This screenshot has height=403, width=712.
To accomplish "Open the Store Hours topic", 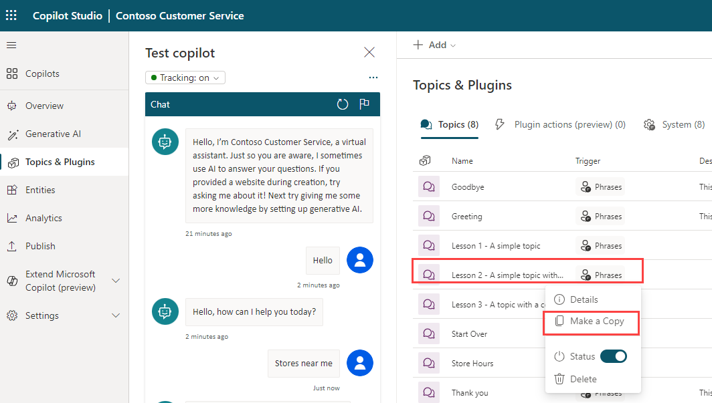I will (472, 364).
